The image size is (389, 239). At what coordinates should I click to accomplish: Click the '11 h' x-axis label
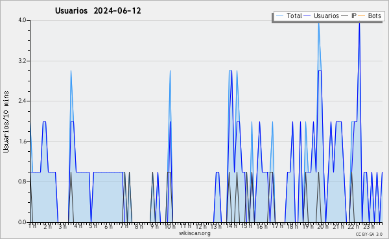(185, 226)
